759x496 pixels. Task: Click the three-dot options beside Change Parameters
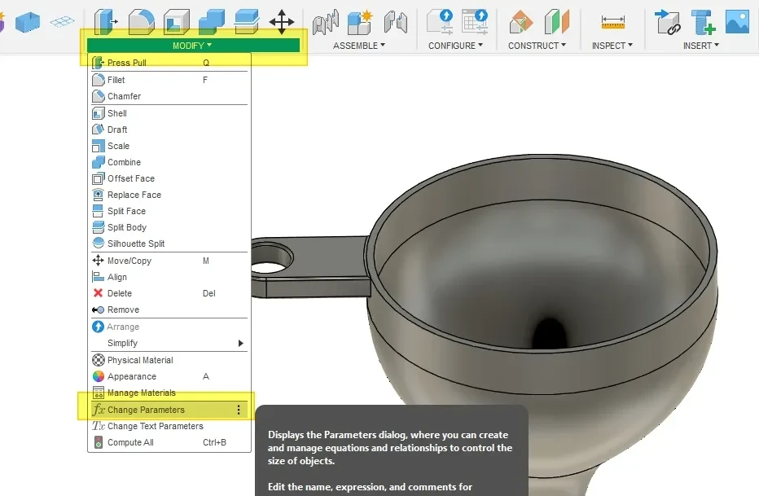point(239,410)
